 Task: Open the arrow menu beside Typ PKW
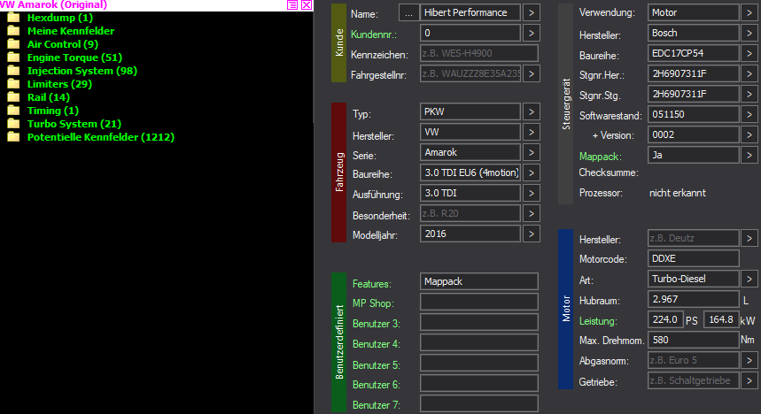[x=532, y=112]
